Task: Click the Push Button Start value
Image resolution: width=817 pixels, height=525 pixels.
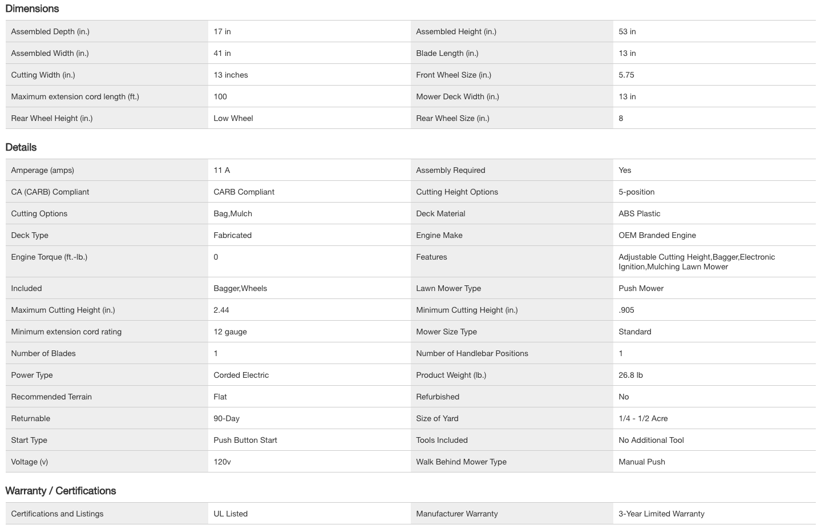Action: [x=245, y=440]
